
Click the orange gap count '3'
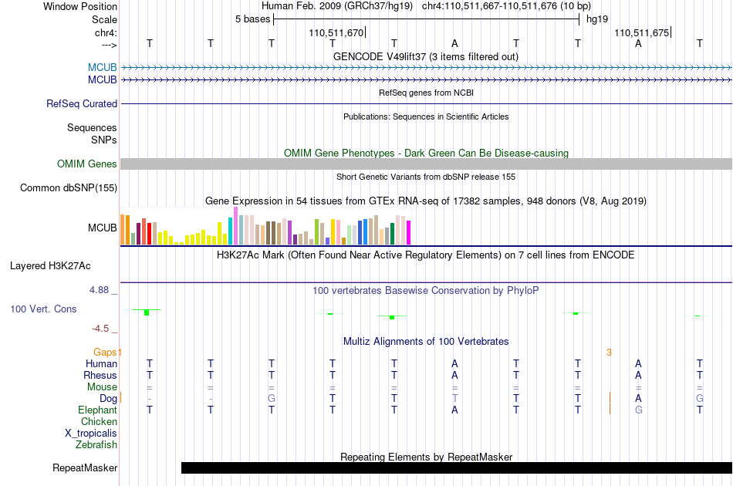[x=609, y=353]
